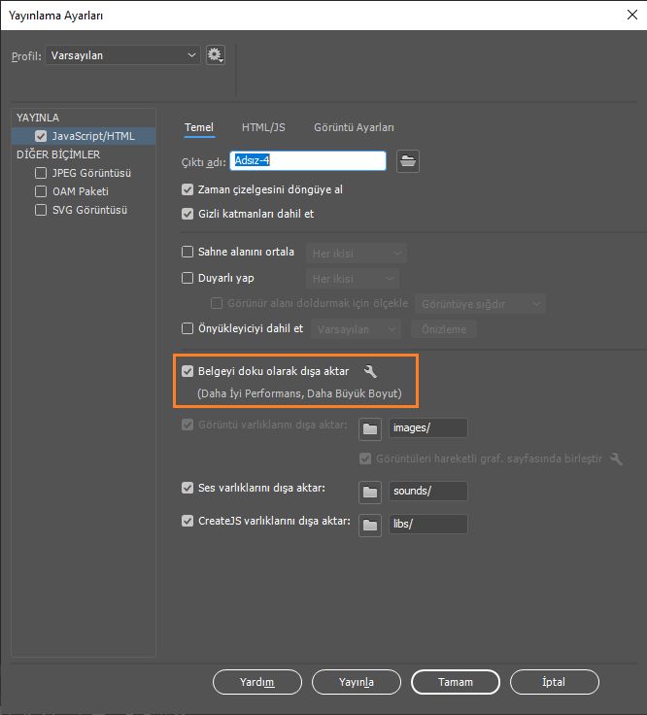647x715 pixels.
Task: Click the Çıktı adı text field
Action: click(308, 160)
